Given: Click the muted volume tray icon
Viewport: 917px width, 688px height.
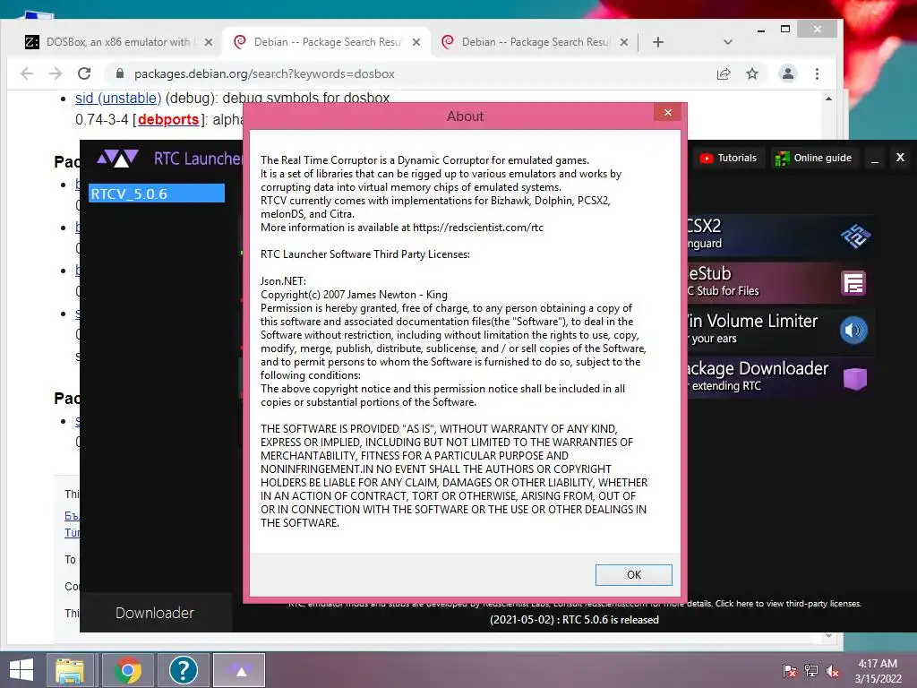Looking at the screenshot, I should [833, 671].
